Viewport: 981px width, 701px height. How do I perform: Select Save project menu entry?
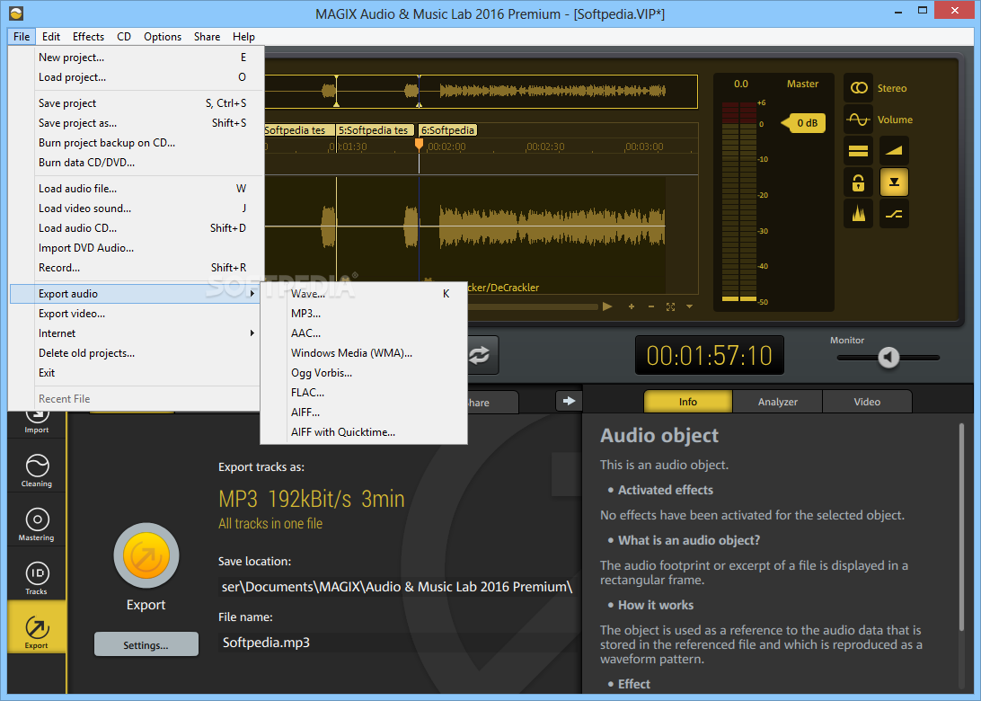point(135,103)
